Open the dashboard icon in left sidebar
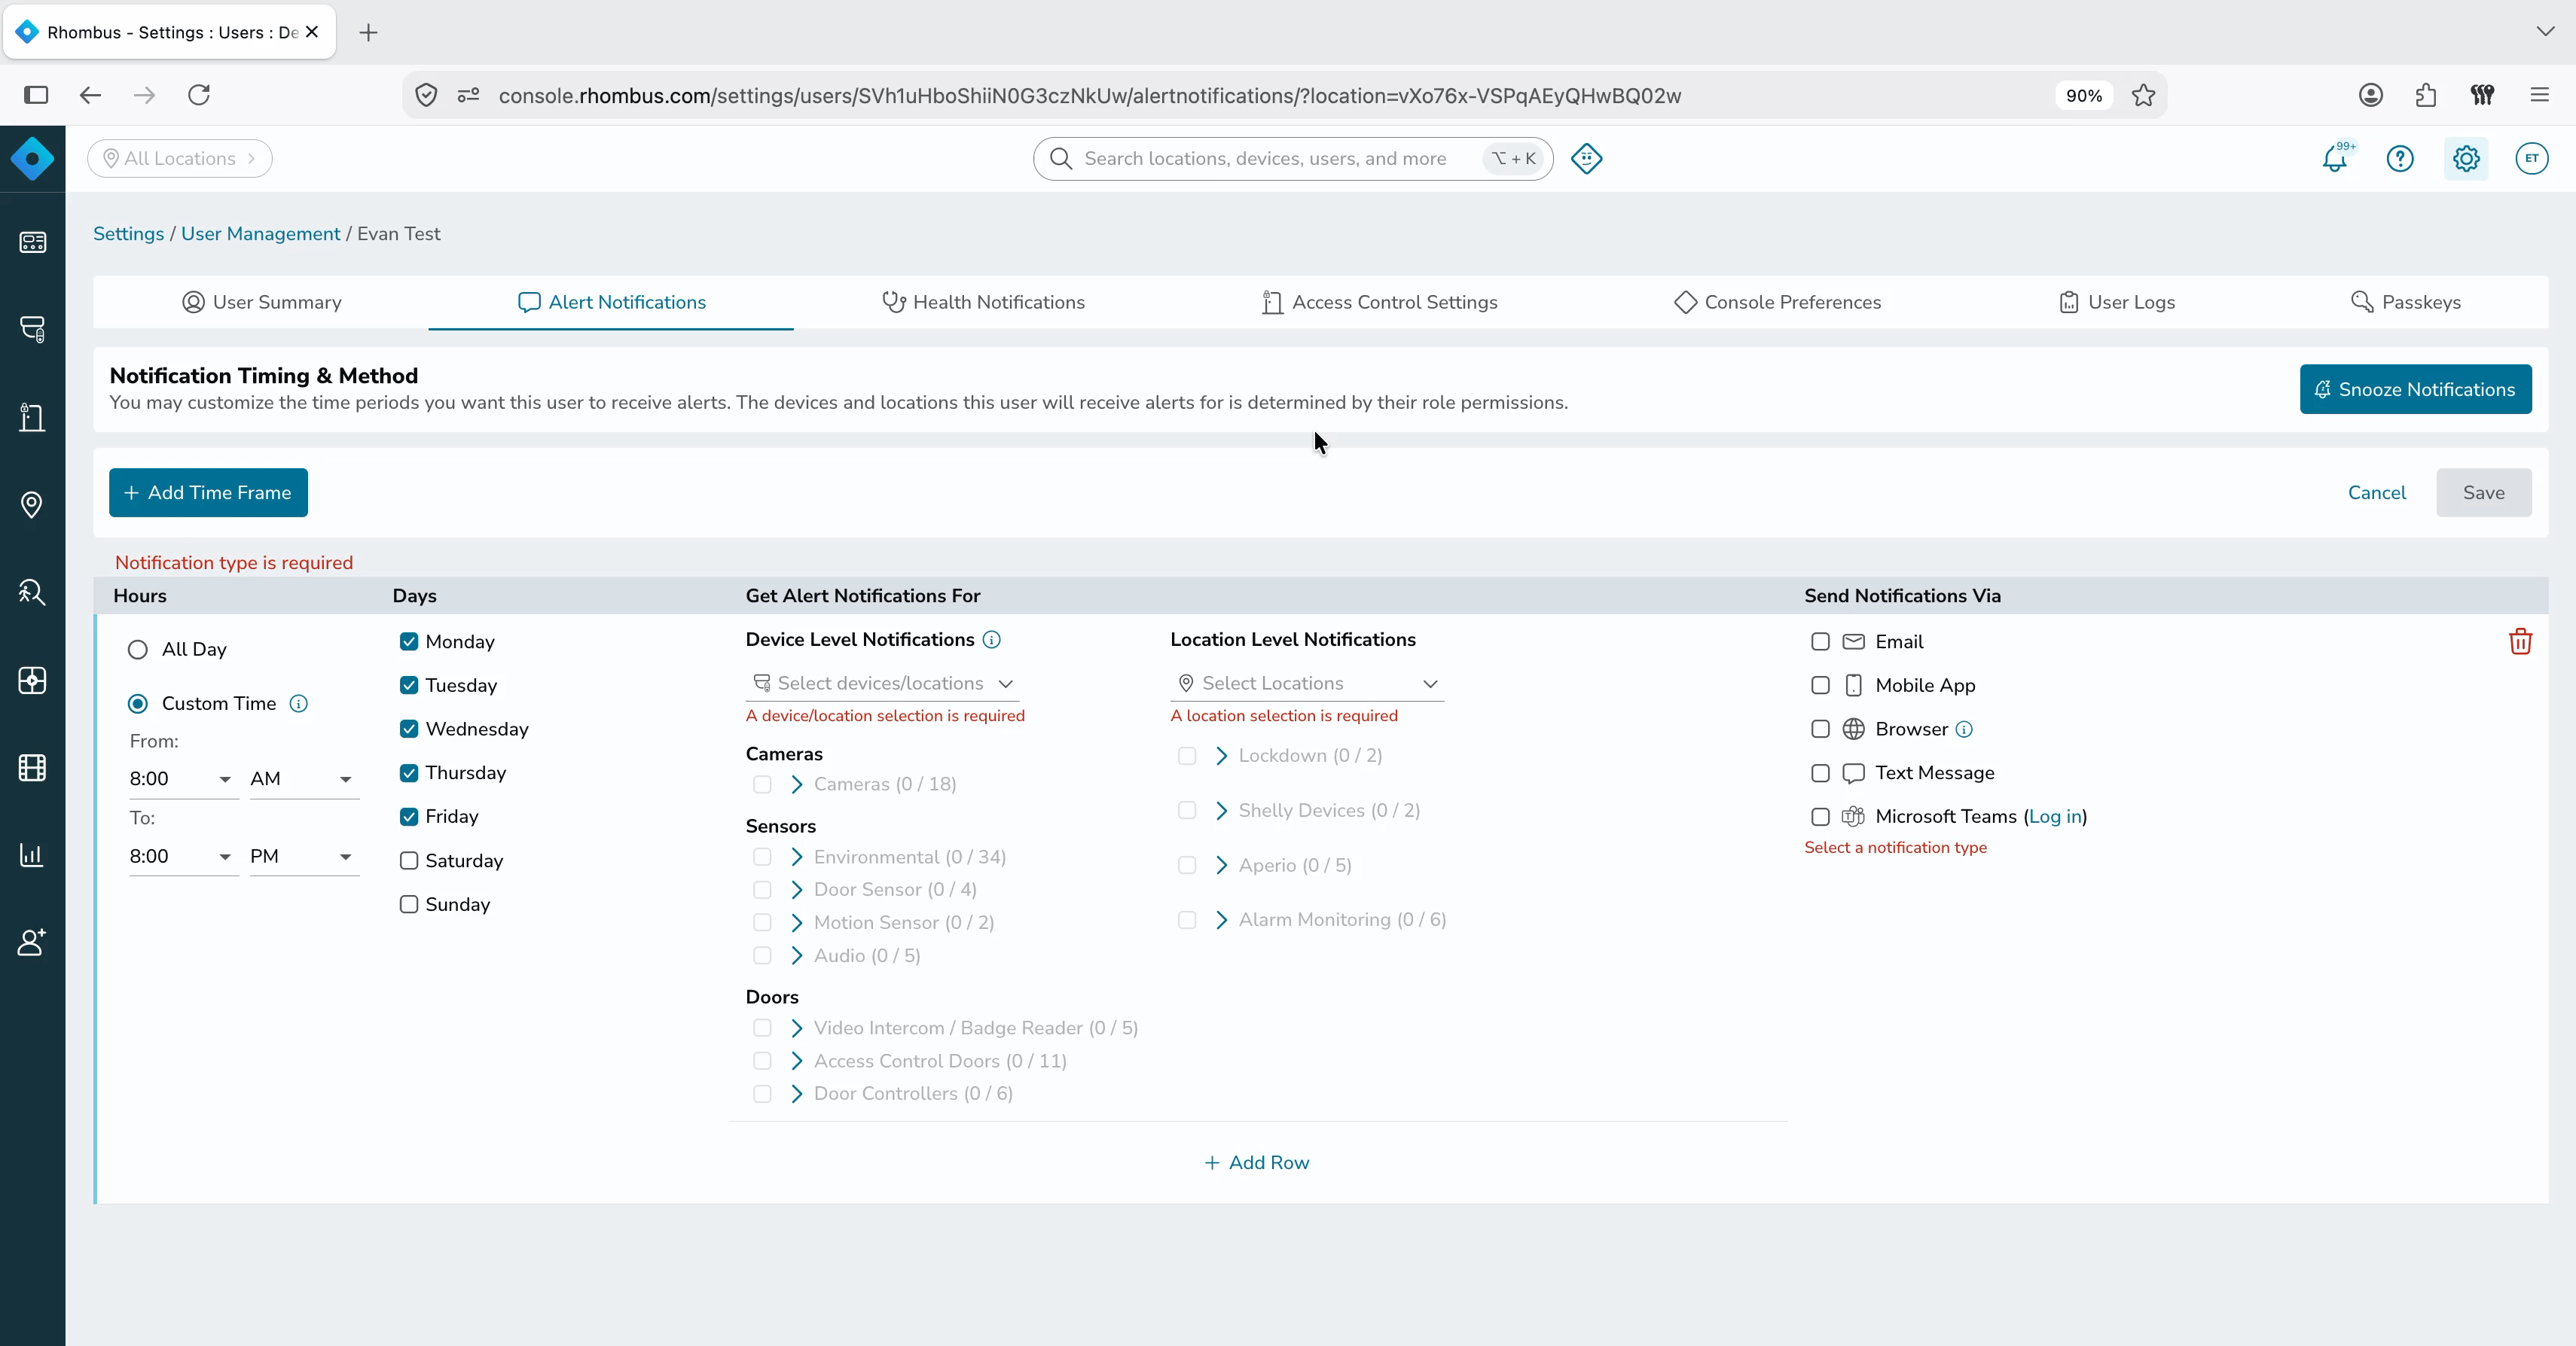Image resolution: width=2576 pixels, height=1346 pixels. [32, 243]
